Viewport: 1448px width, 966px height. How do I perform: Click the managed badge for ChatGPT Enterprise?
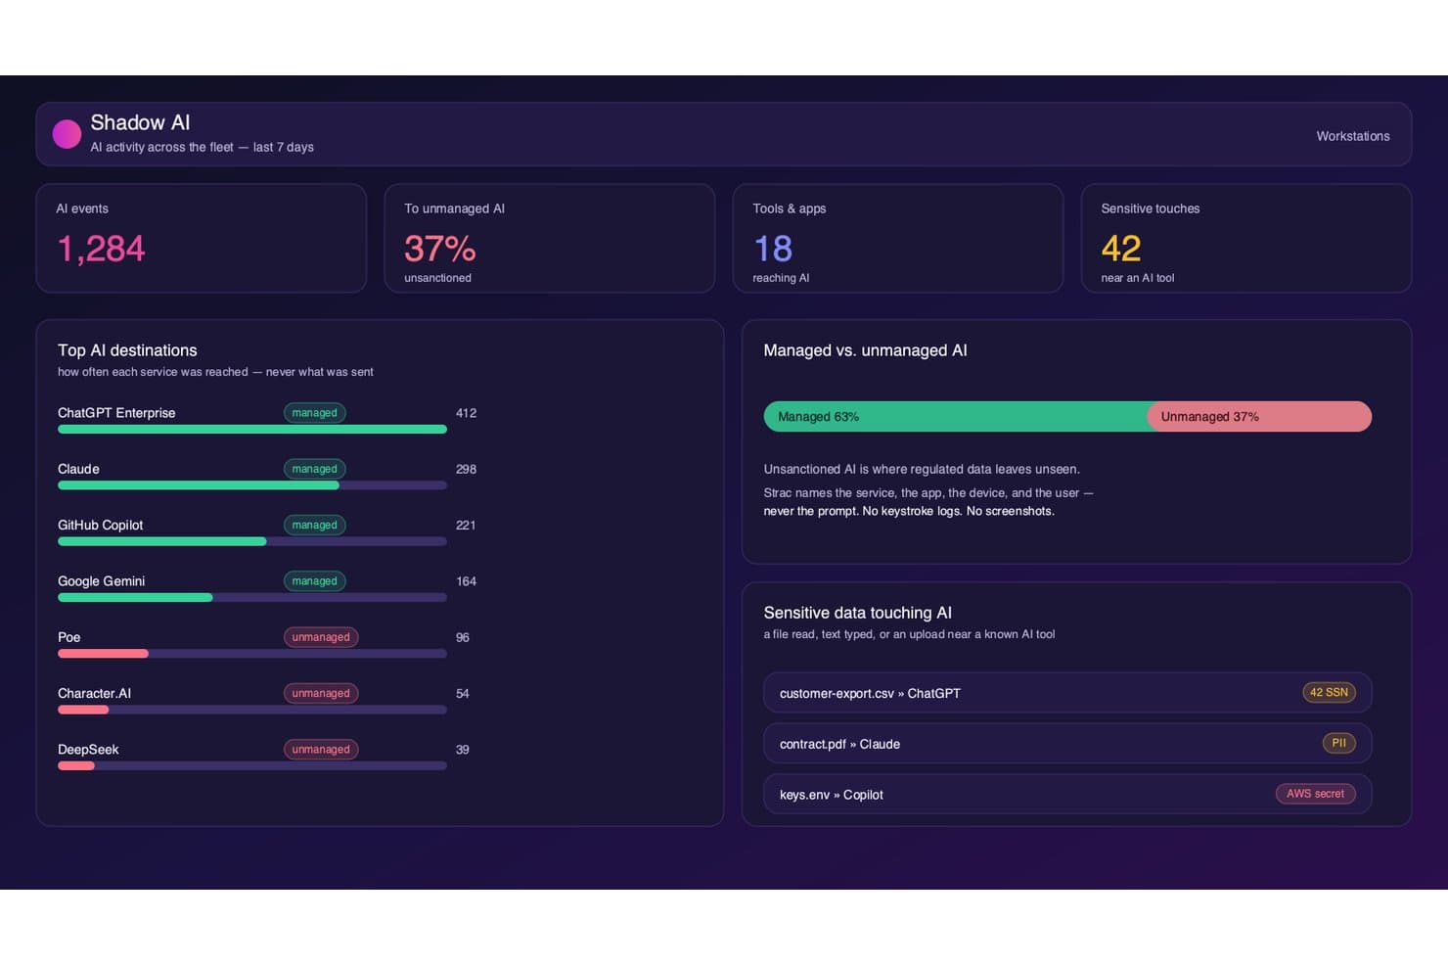coord(314,413)
